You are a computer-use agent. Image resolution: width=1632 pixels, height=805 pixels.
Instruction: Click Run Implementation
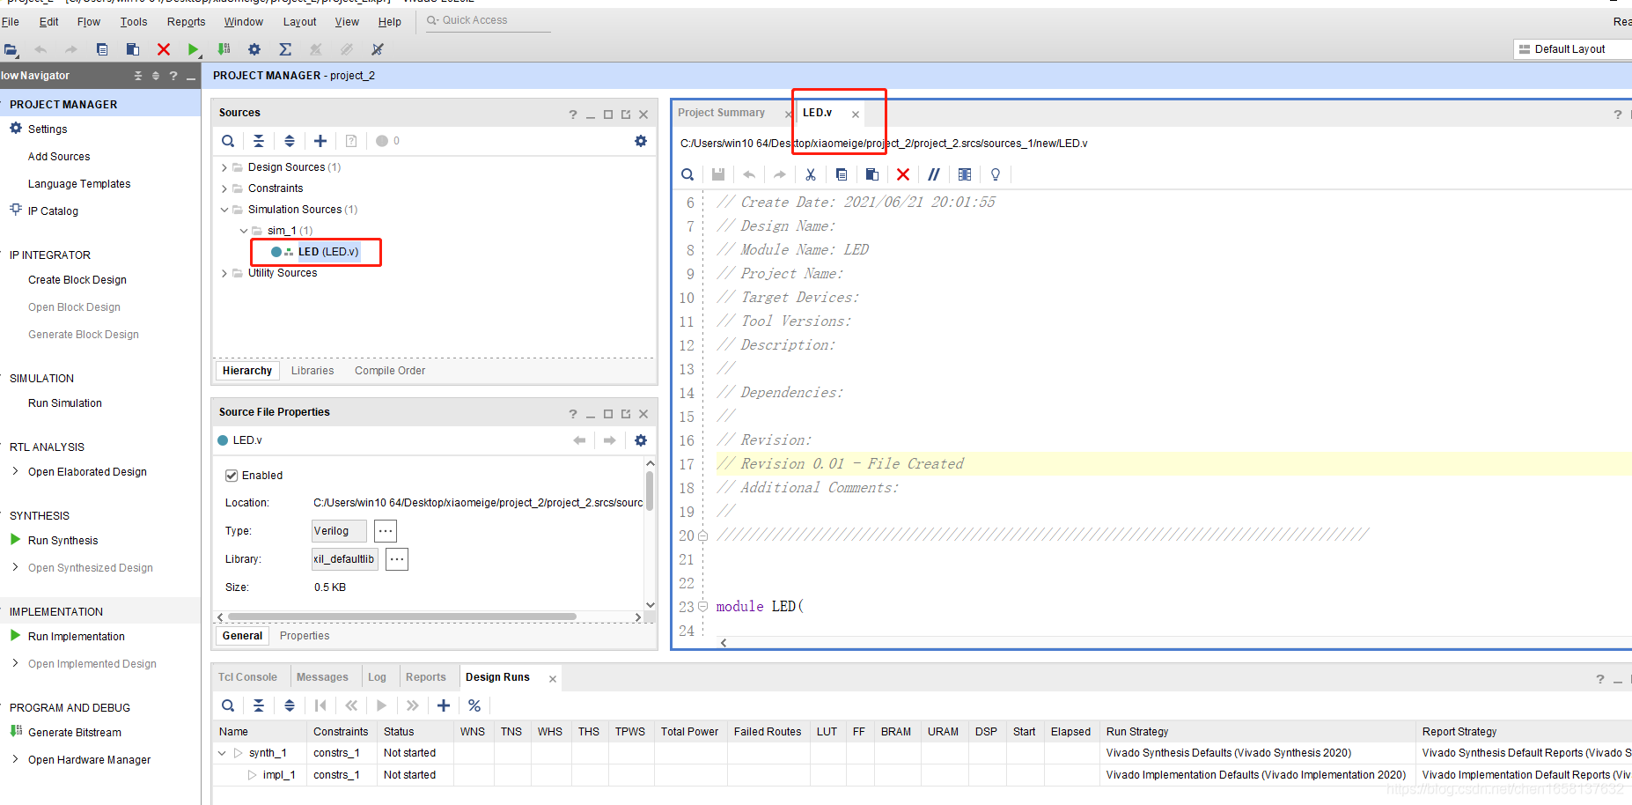click(x=76, y=637)
